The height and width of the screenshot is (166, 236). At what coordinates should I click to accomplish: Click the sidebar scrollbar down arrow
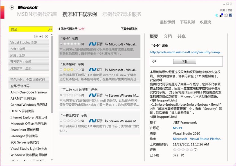tap(52, 160)
